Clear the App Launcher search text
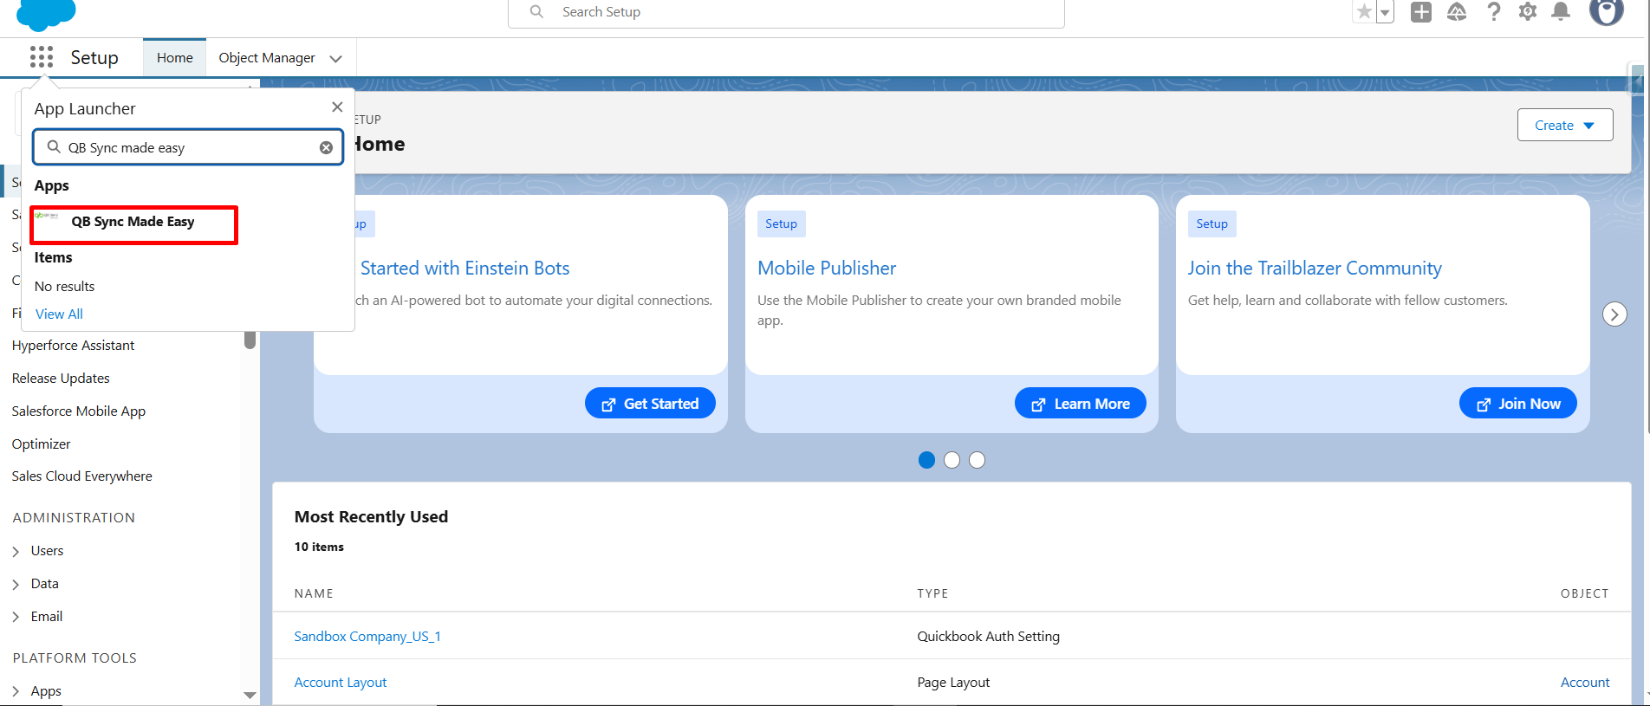 [326, 147]
